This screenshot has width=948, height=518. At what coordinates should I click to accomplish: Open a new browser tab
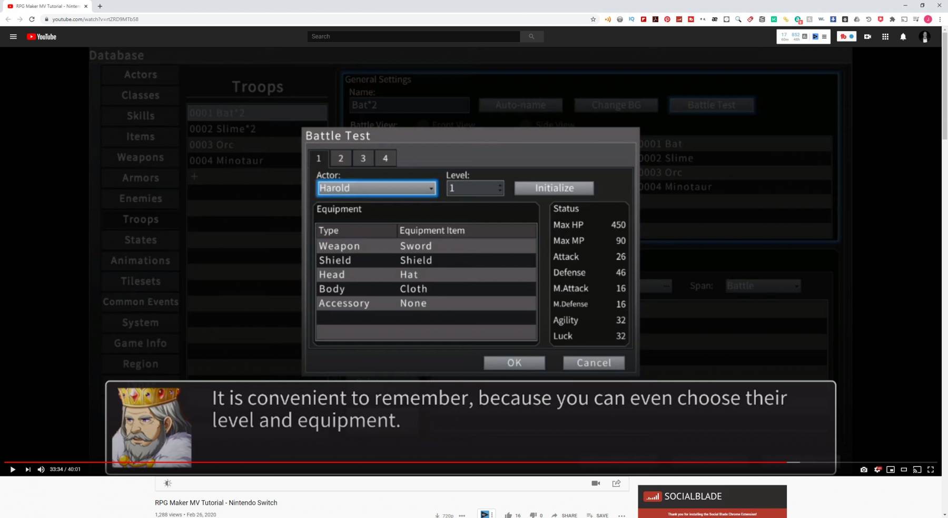[x=100, y=6]
